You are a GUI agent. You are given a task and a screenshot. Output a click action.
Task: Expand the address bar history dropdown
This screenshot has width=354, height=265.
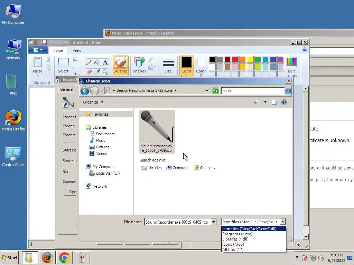207,91
